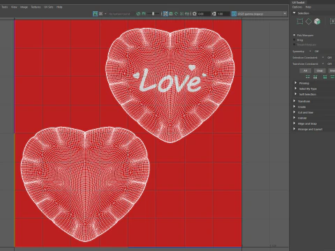Open the Transform Constraint dropdown arrow
The width and height of the screenshot is (335, 251).
pos(323,63)
